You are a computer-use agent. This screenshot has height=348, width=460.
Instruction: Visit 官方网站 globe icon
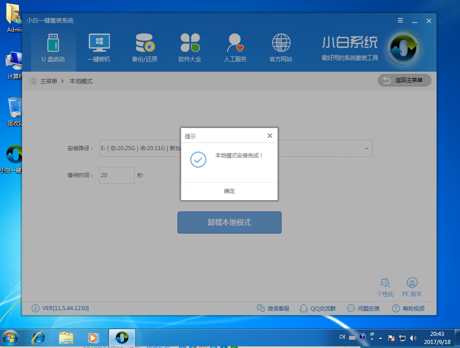coord(281,43)
